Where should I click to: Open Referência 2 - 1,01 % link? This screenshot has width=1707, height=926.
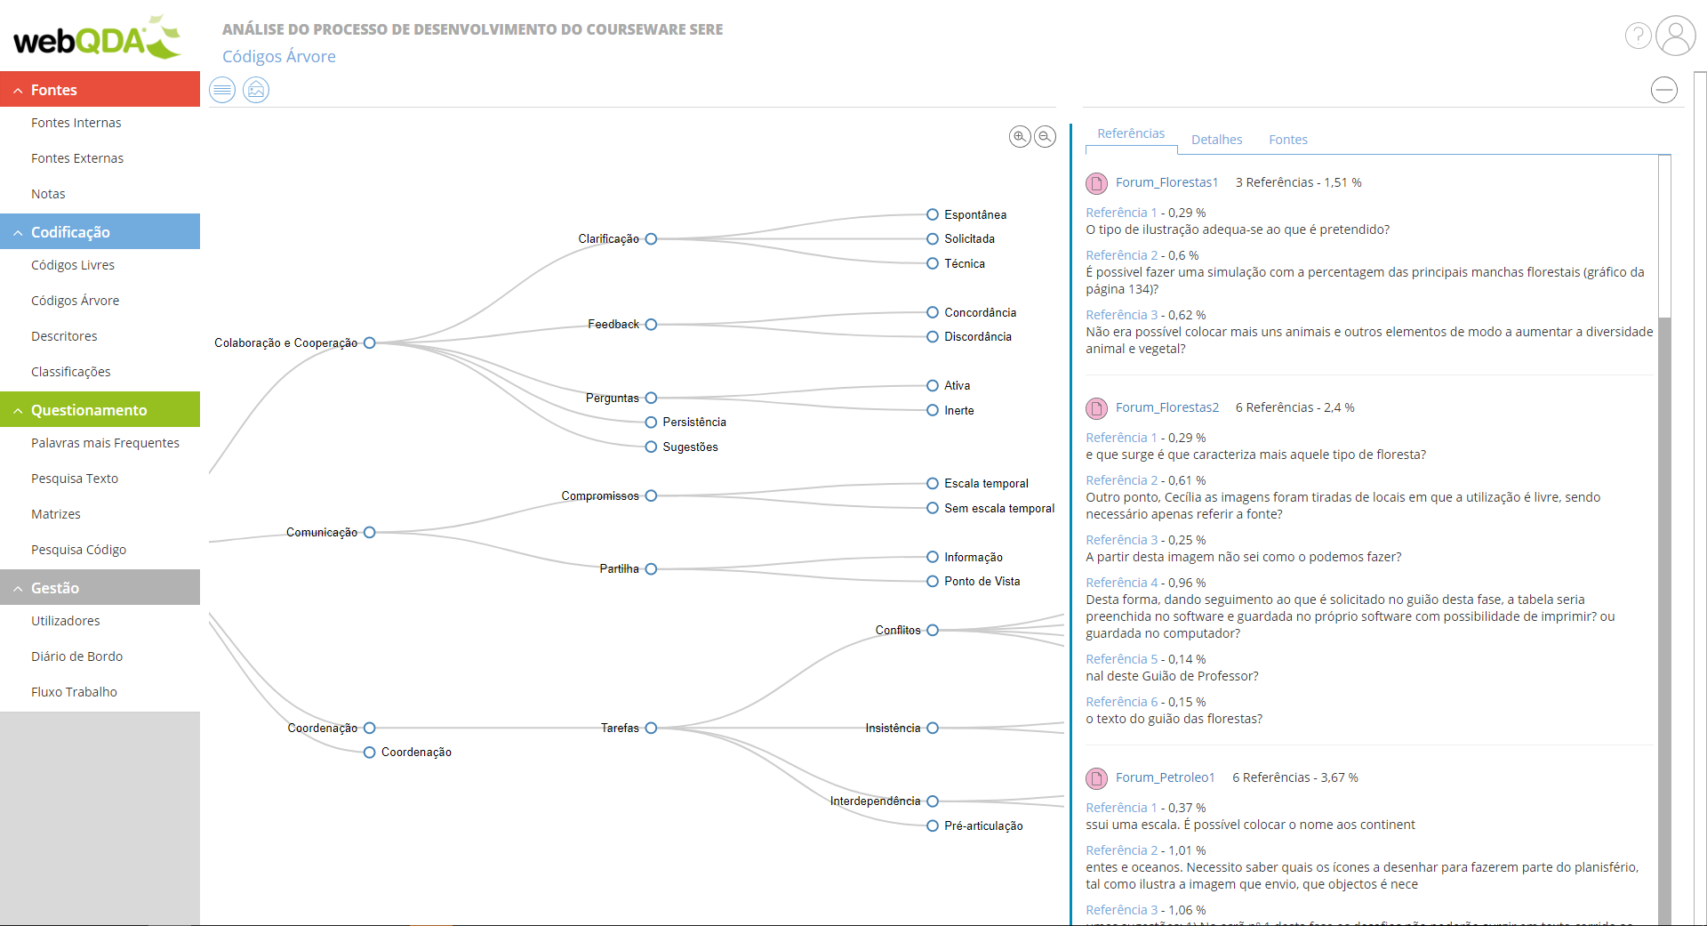pos(1122,850)
